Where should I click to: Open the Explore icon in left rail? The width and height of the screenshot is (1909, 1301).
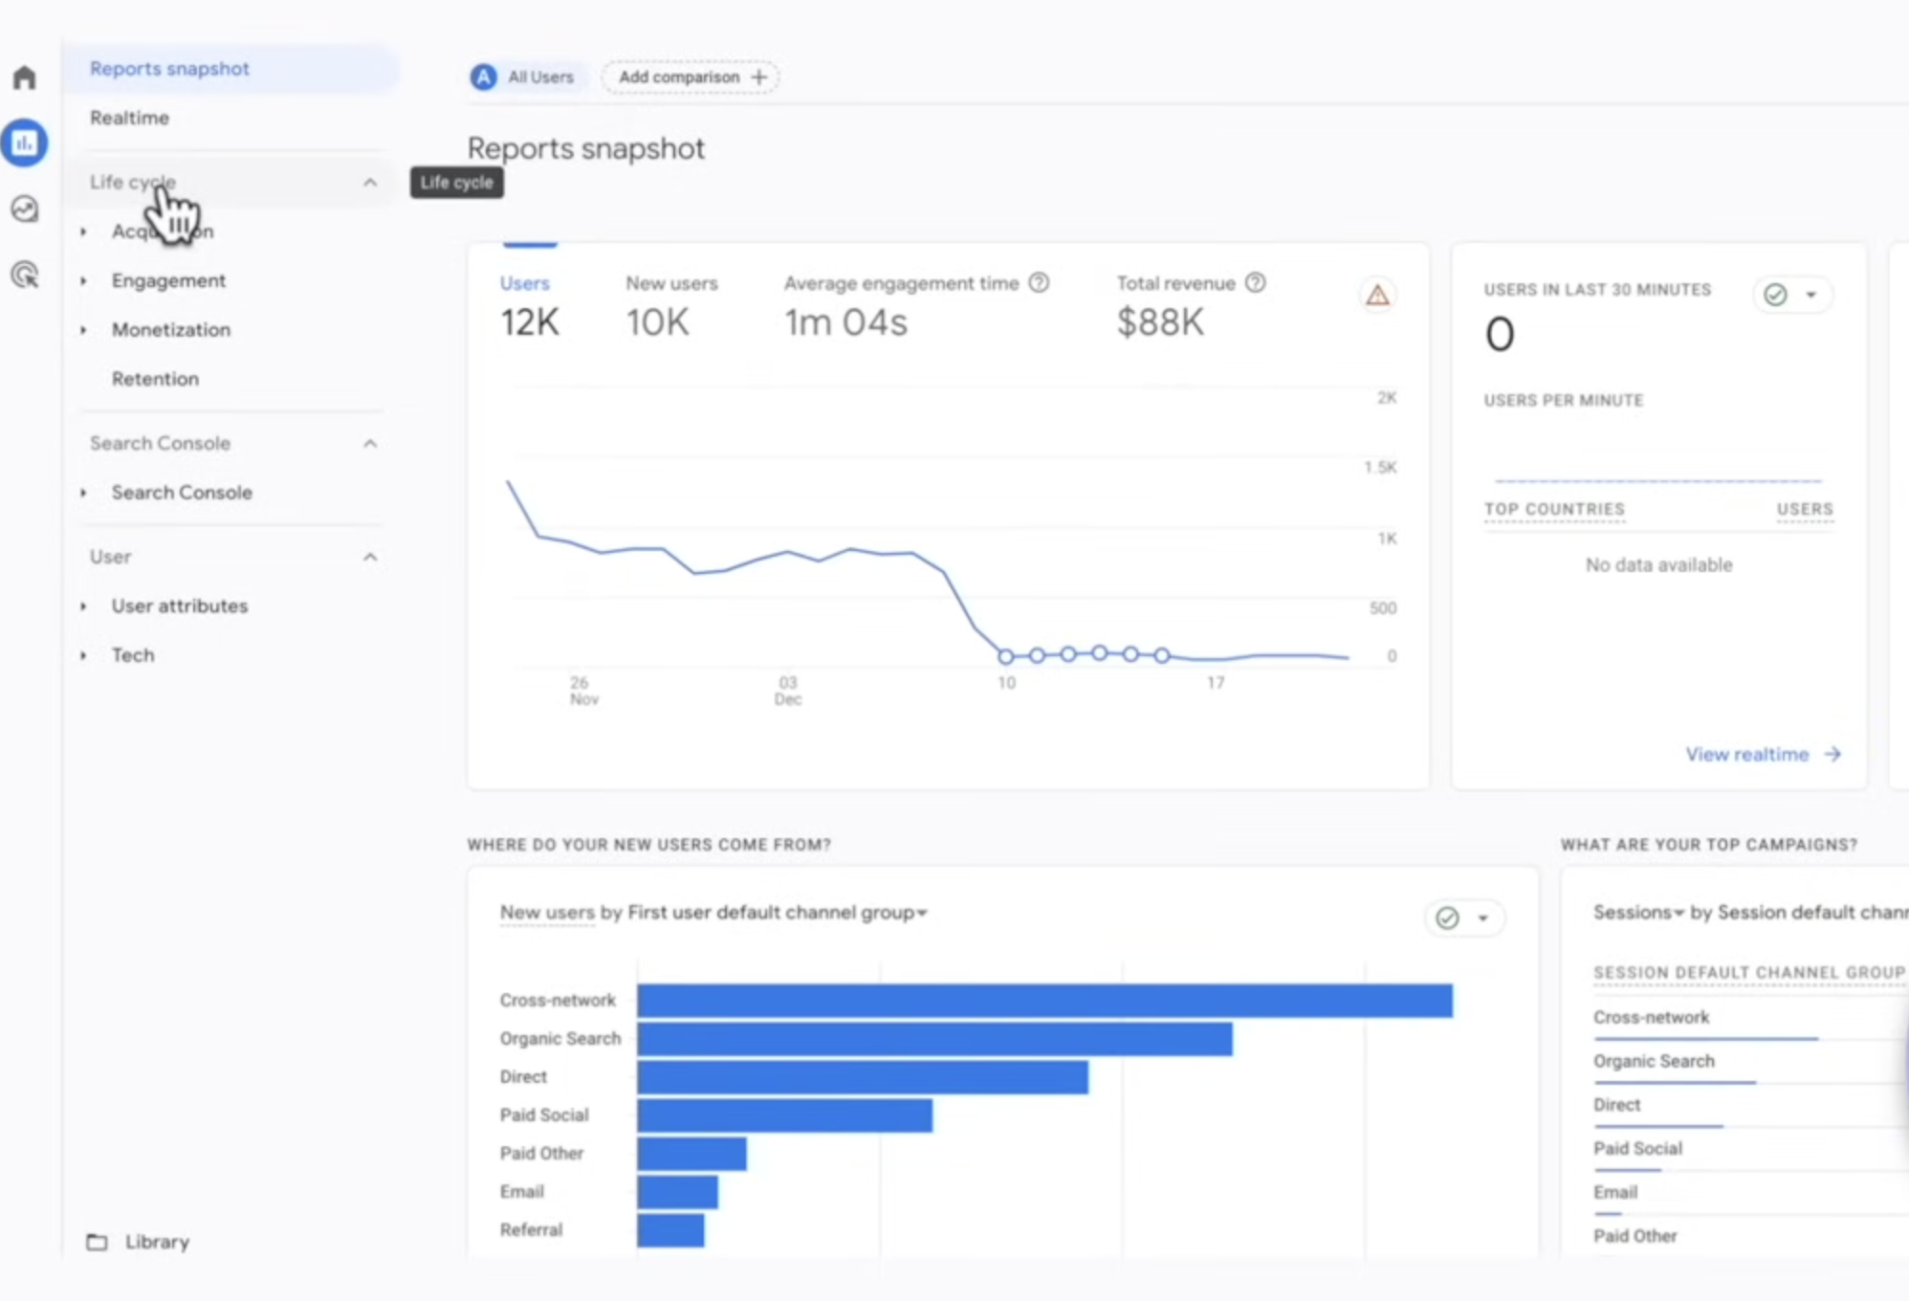coord(24,209)
